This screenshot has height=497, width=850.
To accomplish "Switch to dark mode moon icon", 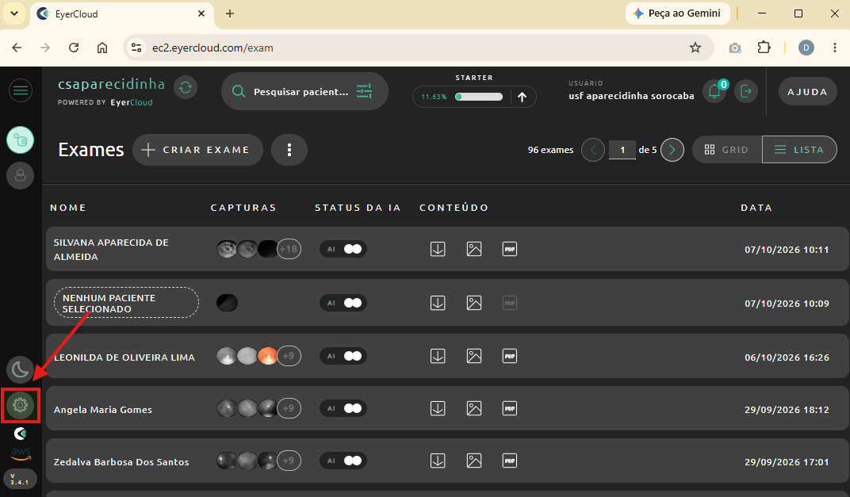I will 20,369.
